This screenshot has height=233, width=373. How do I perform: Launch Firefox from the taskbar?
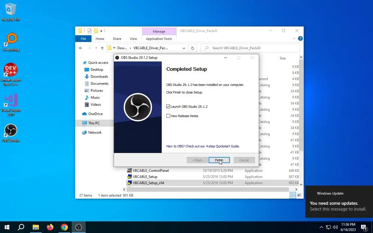pos(50,227)
